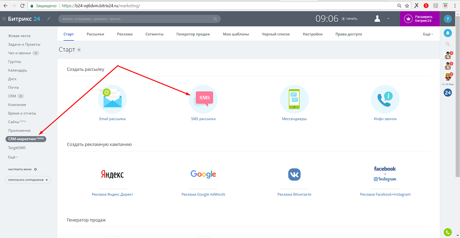Switch to the Черный список tab
Viewport: 460px width, 238px height.
coord(276,34)
